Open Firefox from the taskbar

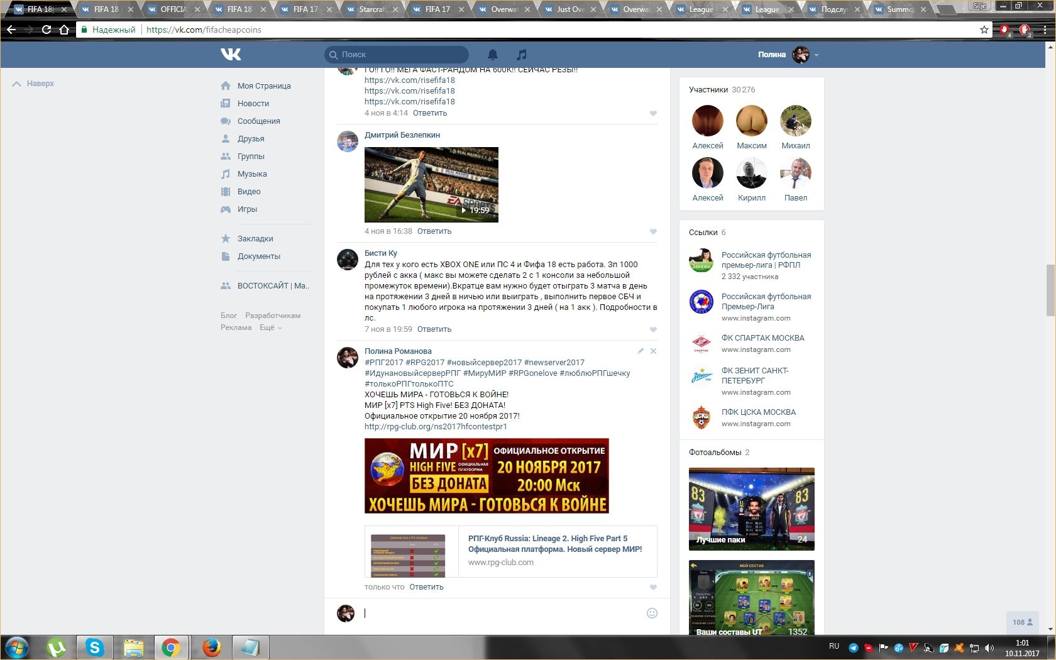pos(212,647)
